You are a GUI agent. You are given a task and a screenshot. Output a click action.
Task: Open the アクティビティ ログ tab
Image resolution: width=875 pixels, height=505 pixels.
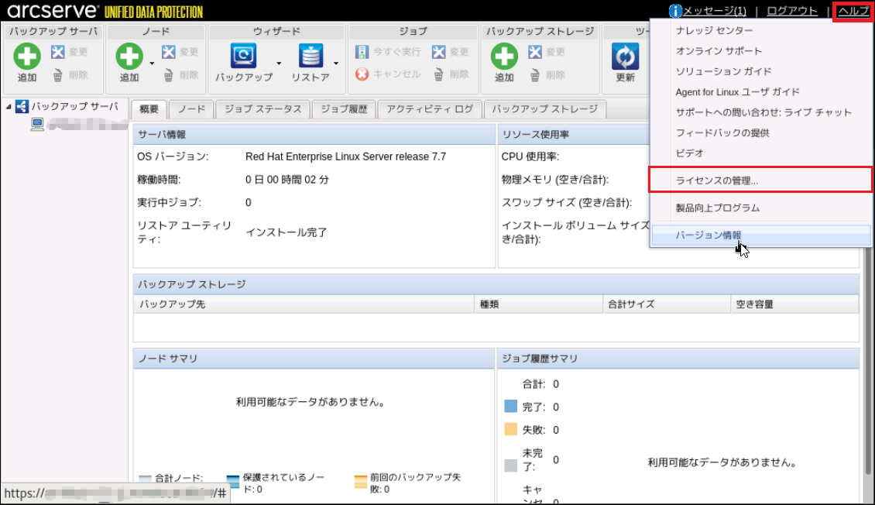429,109
